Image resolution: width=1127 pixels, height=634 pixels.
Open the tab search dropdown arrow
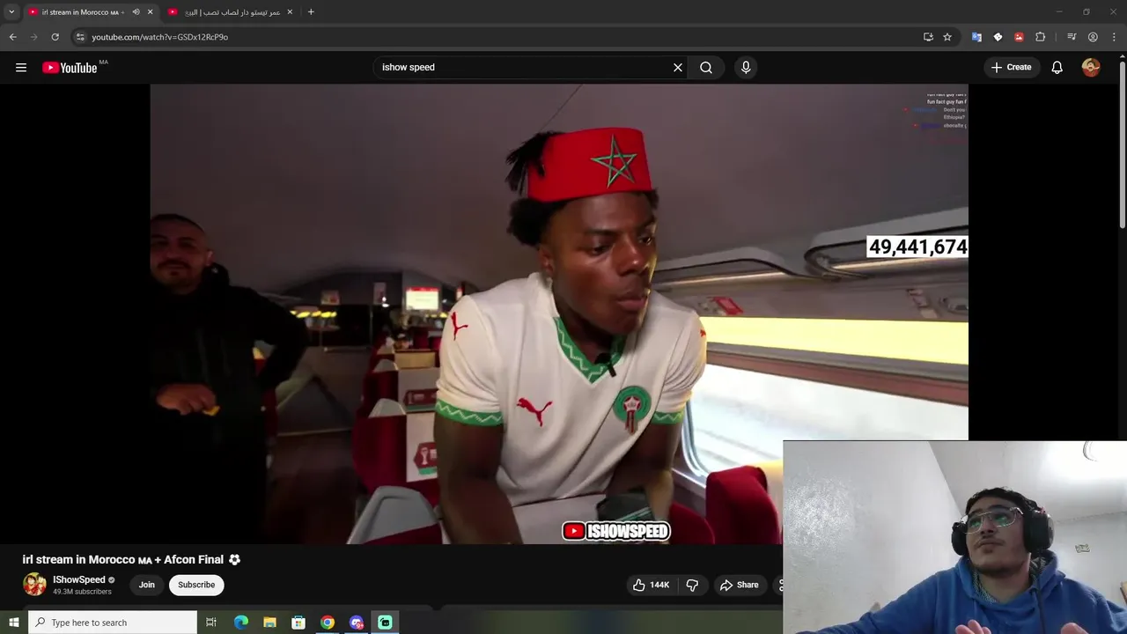(11, 12)
